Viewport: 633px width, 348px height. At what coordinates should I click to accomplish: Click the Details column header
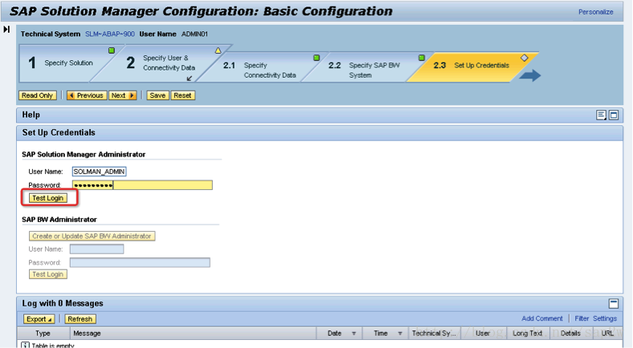pyautogui.click(x=570, y=334)
